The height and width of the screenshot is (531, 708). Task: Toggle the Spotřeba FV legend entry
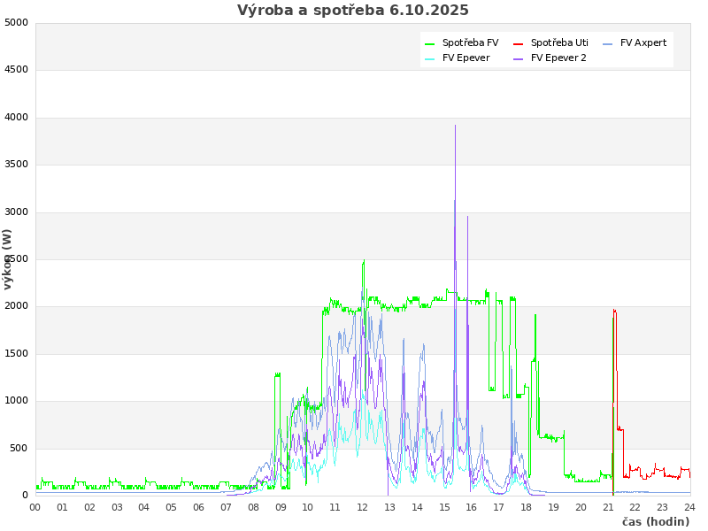470,42
